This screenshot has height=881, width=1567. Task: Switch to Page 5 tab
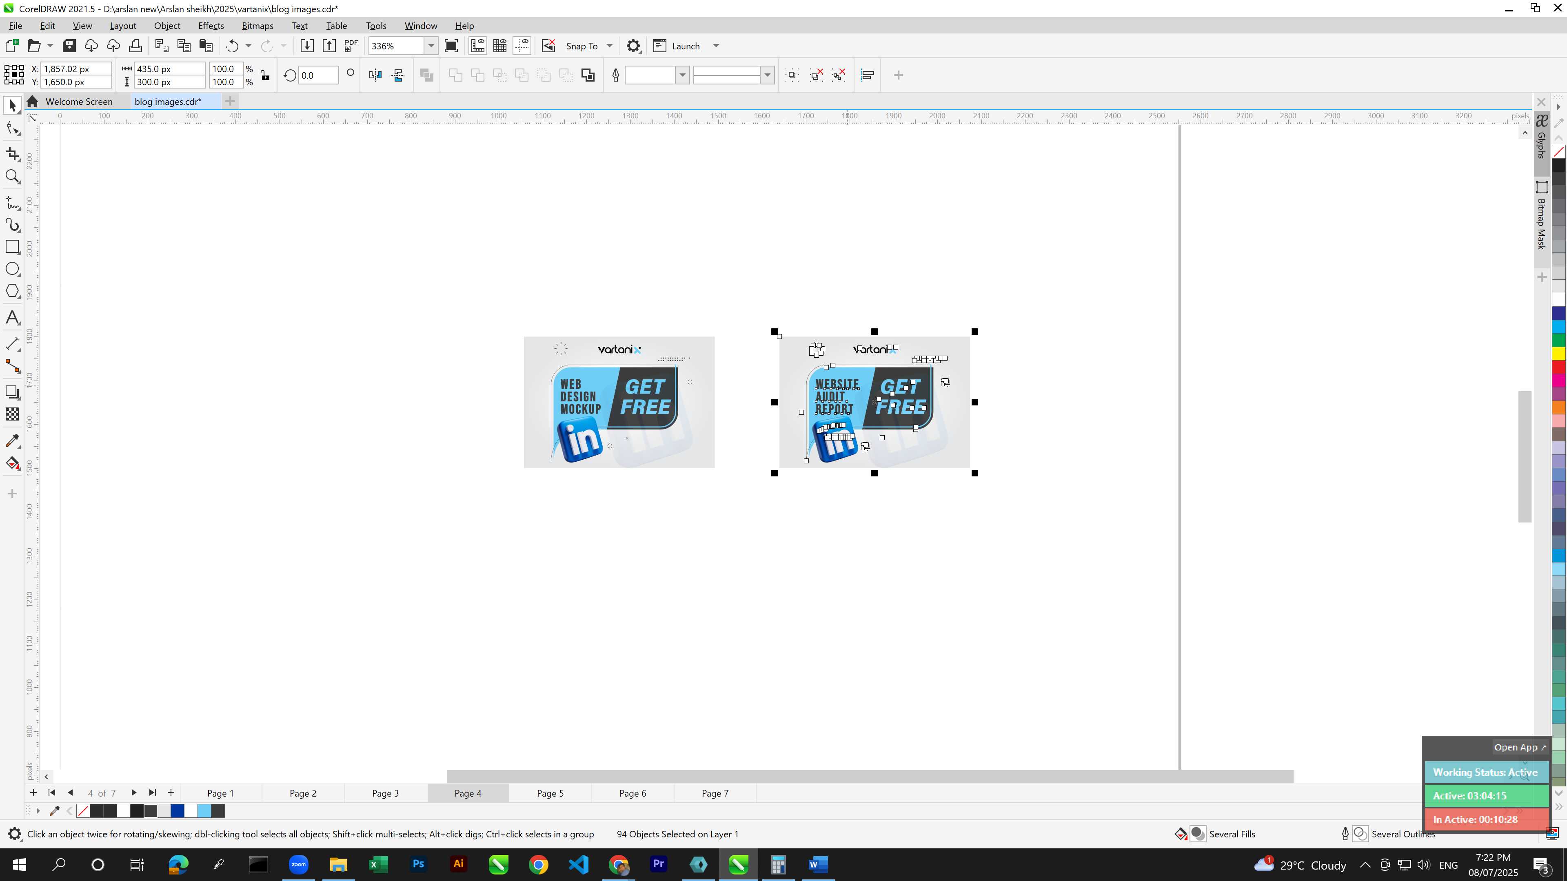pos(550,793)
